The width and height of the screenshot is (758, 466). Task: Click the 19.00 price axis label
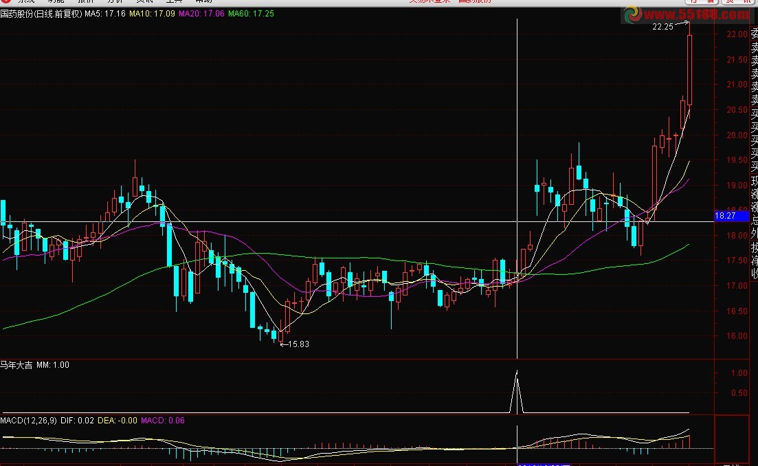pos(737,185)
